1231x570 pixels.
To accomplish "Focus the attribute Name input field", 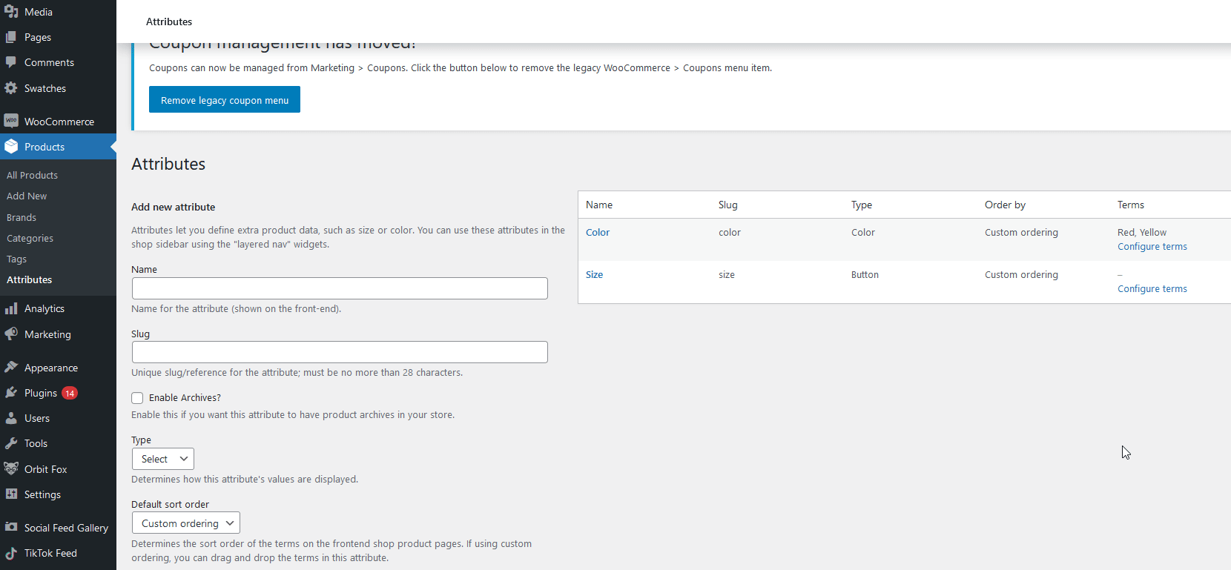I will click(340, 288).
